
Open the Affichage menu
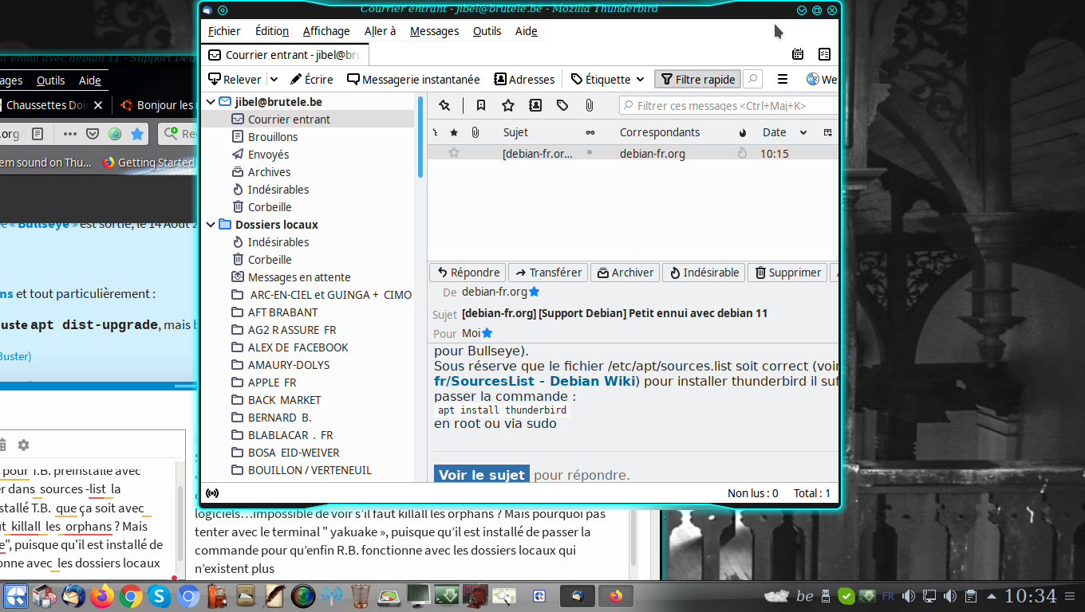(326, 31)
